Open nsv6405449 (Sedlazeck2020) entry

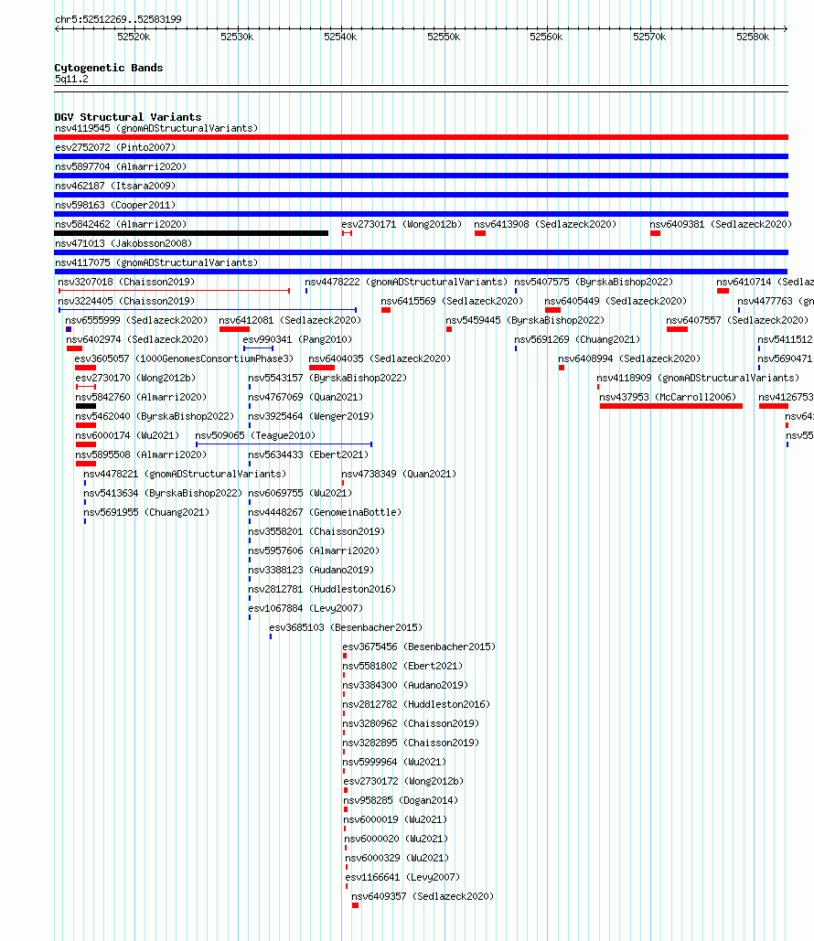click(616, 301)
